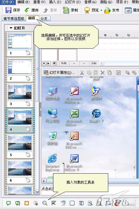139x209 pixels.
Task: Click the scissors cut icon
Action: 82,73
